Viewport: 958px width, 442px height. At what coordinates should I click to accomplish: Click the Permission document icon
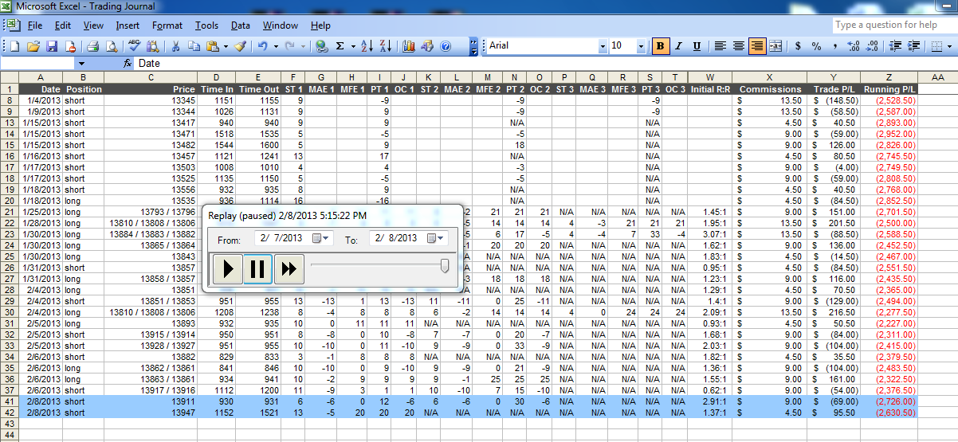[x=70, y=46]
